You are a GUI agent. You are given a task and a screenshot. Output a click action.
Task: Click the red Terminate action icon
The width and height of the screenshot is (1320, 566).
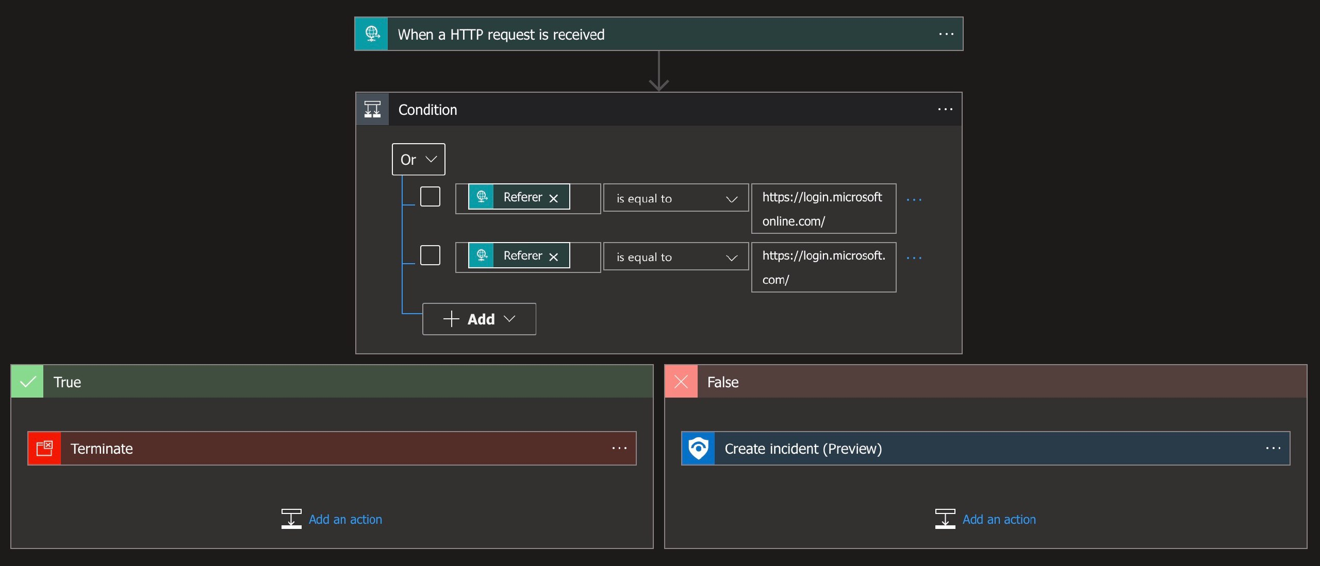point(45,448)
